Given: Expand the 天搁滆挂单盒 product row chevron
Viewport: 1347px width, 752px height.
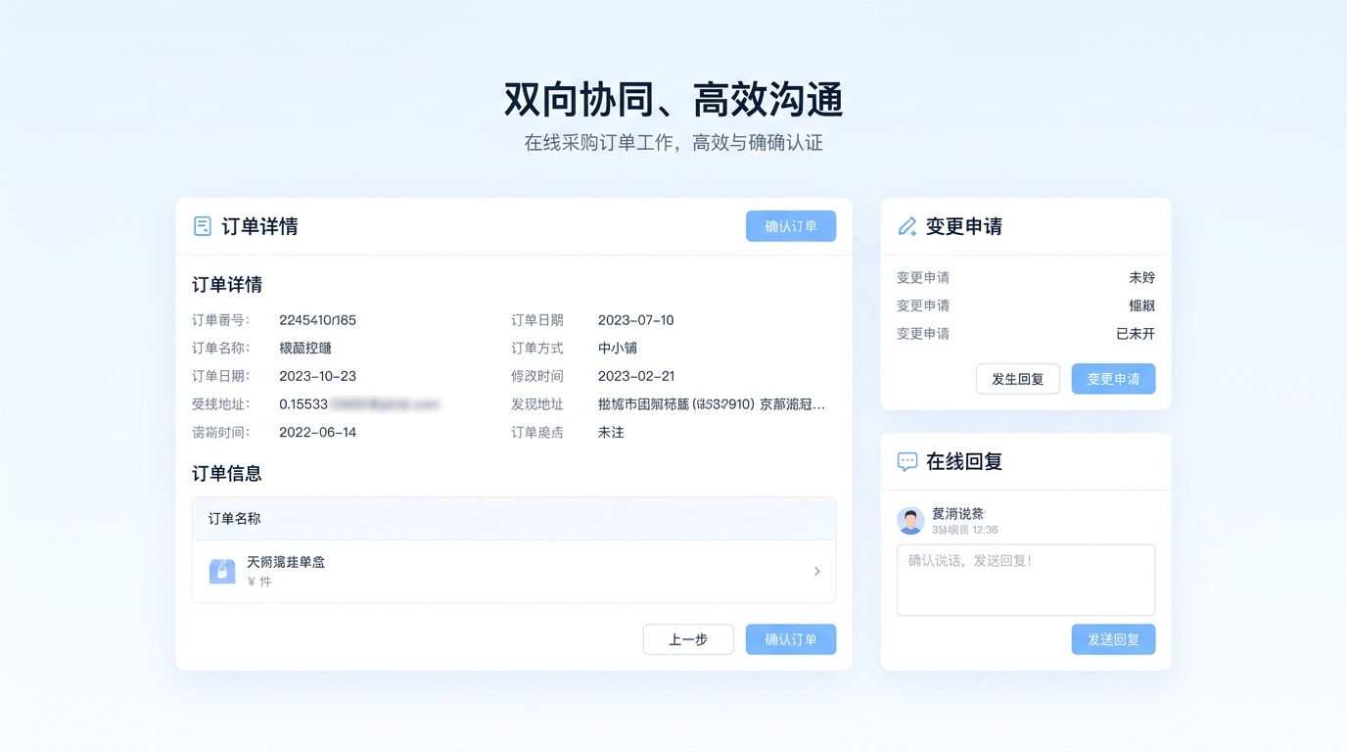Looking at the screenshot, I should point(816,571).
